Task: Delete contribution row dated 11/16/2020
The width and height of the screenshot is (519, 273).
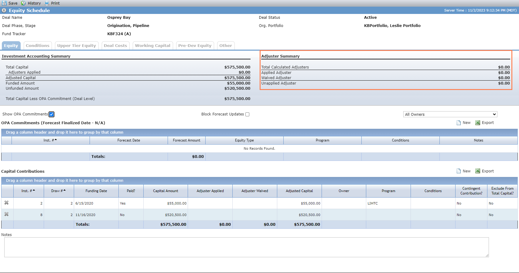Action: (x=6, y=214)
